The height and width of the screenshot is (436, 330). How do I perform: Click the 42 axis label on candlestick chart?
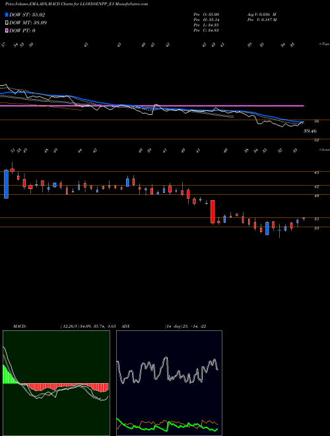pos(316,186)
